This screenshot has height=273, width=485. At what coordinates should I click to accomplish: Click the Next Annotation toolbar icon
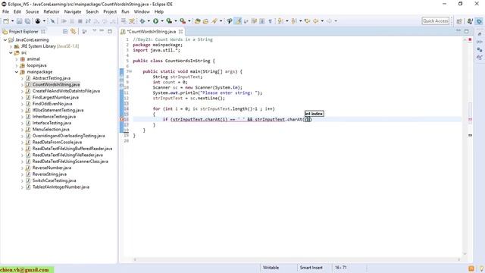(x=280, y=21)
